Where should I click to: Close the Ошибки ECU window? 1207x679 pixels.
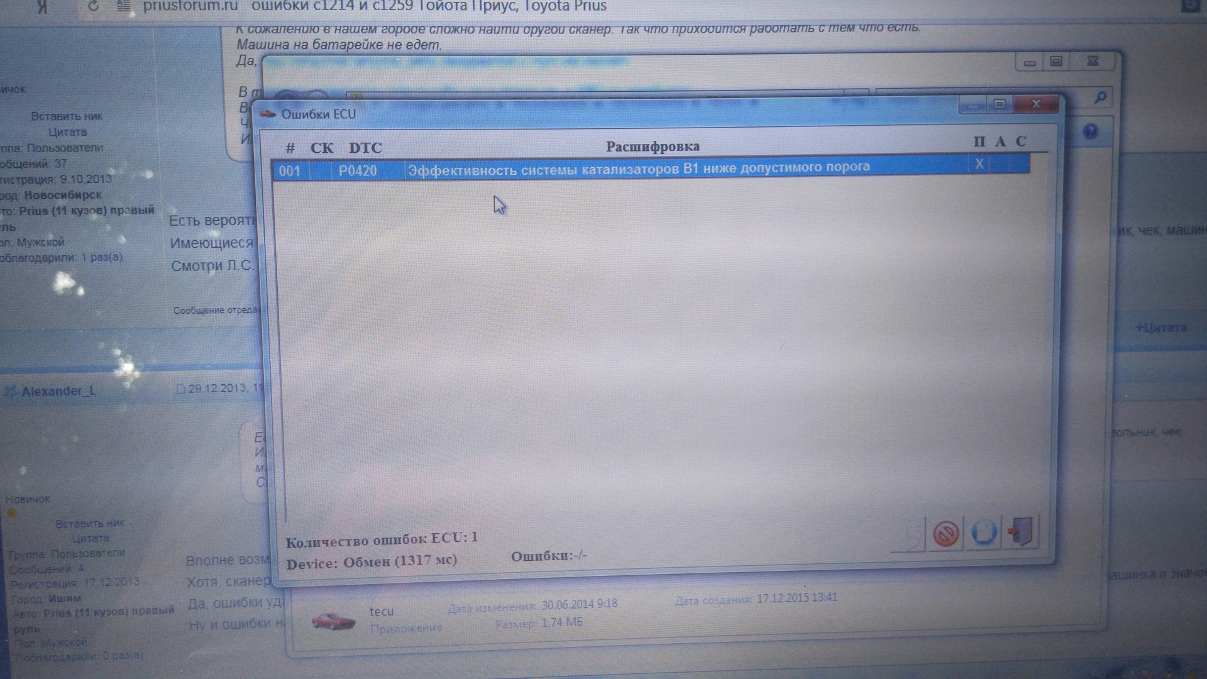1036,104
